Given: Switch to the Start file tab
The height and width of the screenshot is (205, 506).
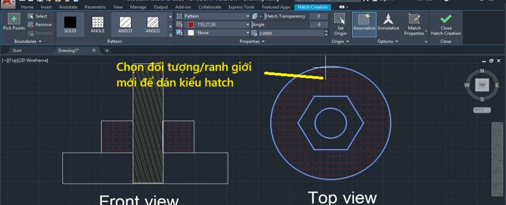Looking at the screenshot, I should pos(17,51).
